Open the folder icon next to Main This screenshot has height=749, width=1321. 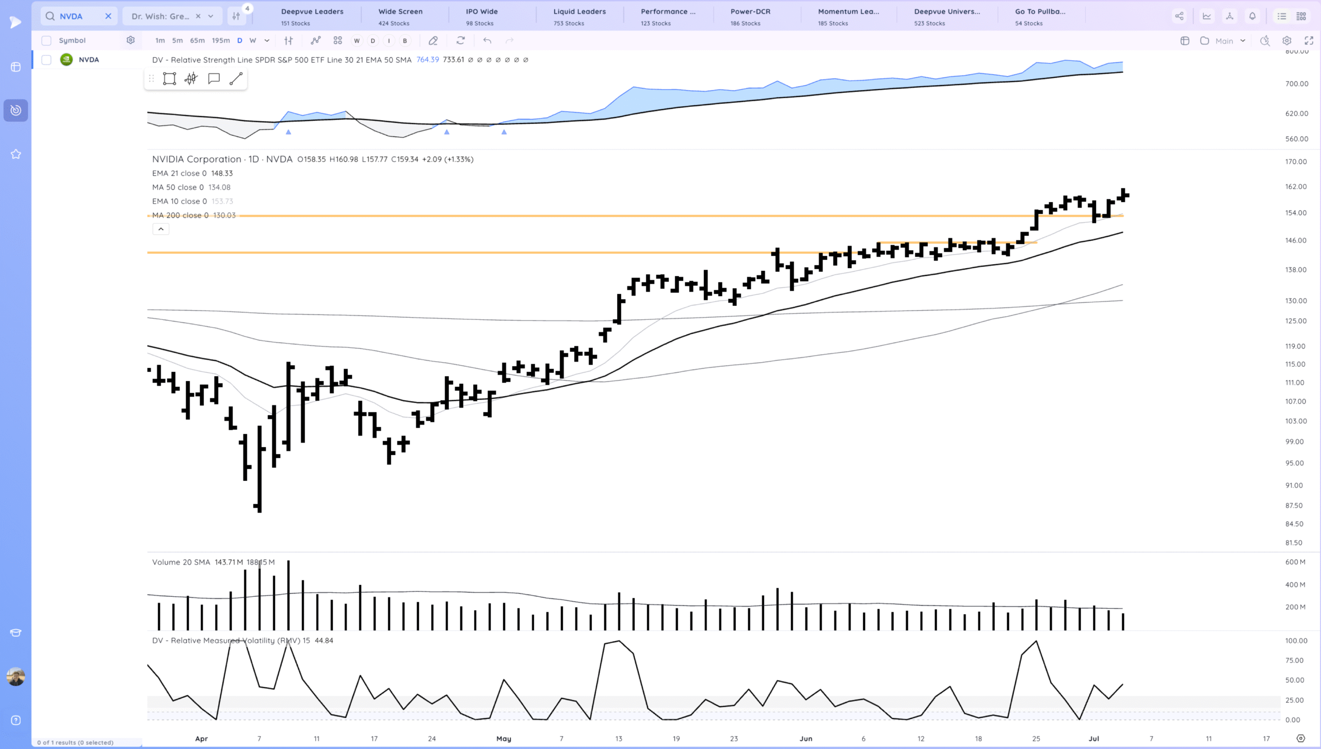[1204, 41]
